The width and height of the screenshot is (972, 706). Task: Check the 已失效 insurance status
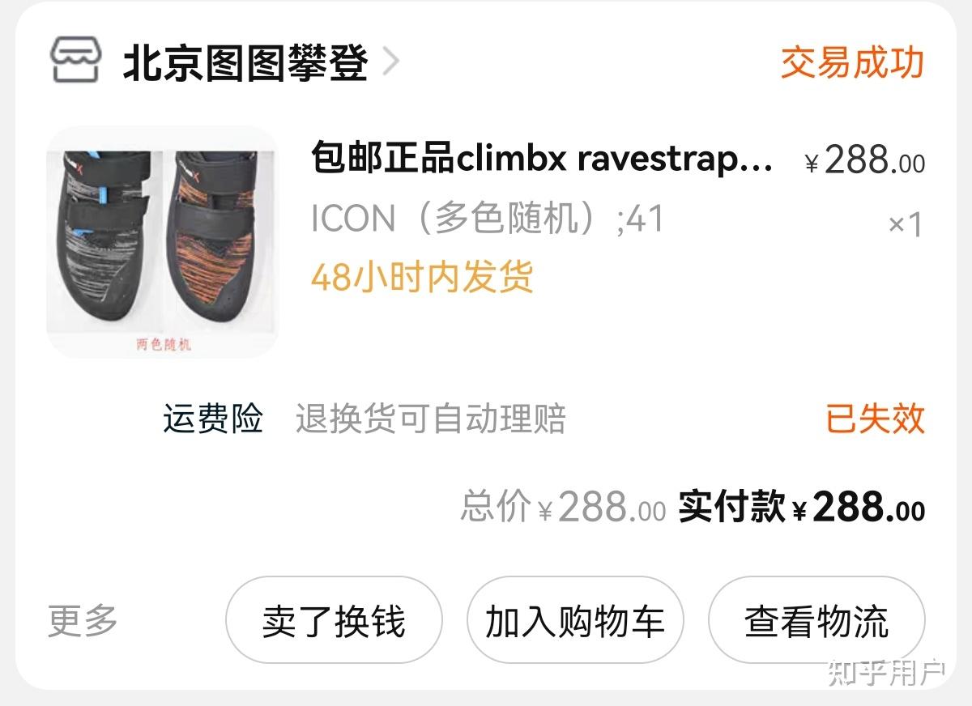(875, 419)
